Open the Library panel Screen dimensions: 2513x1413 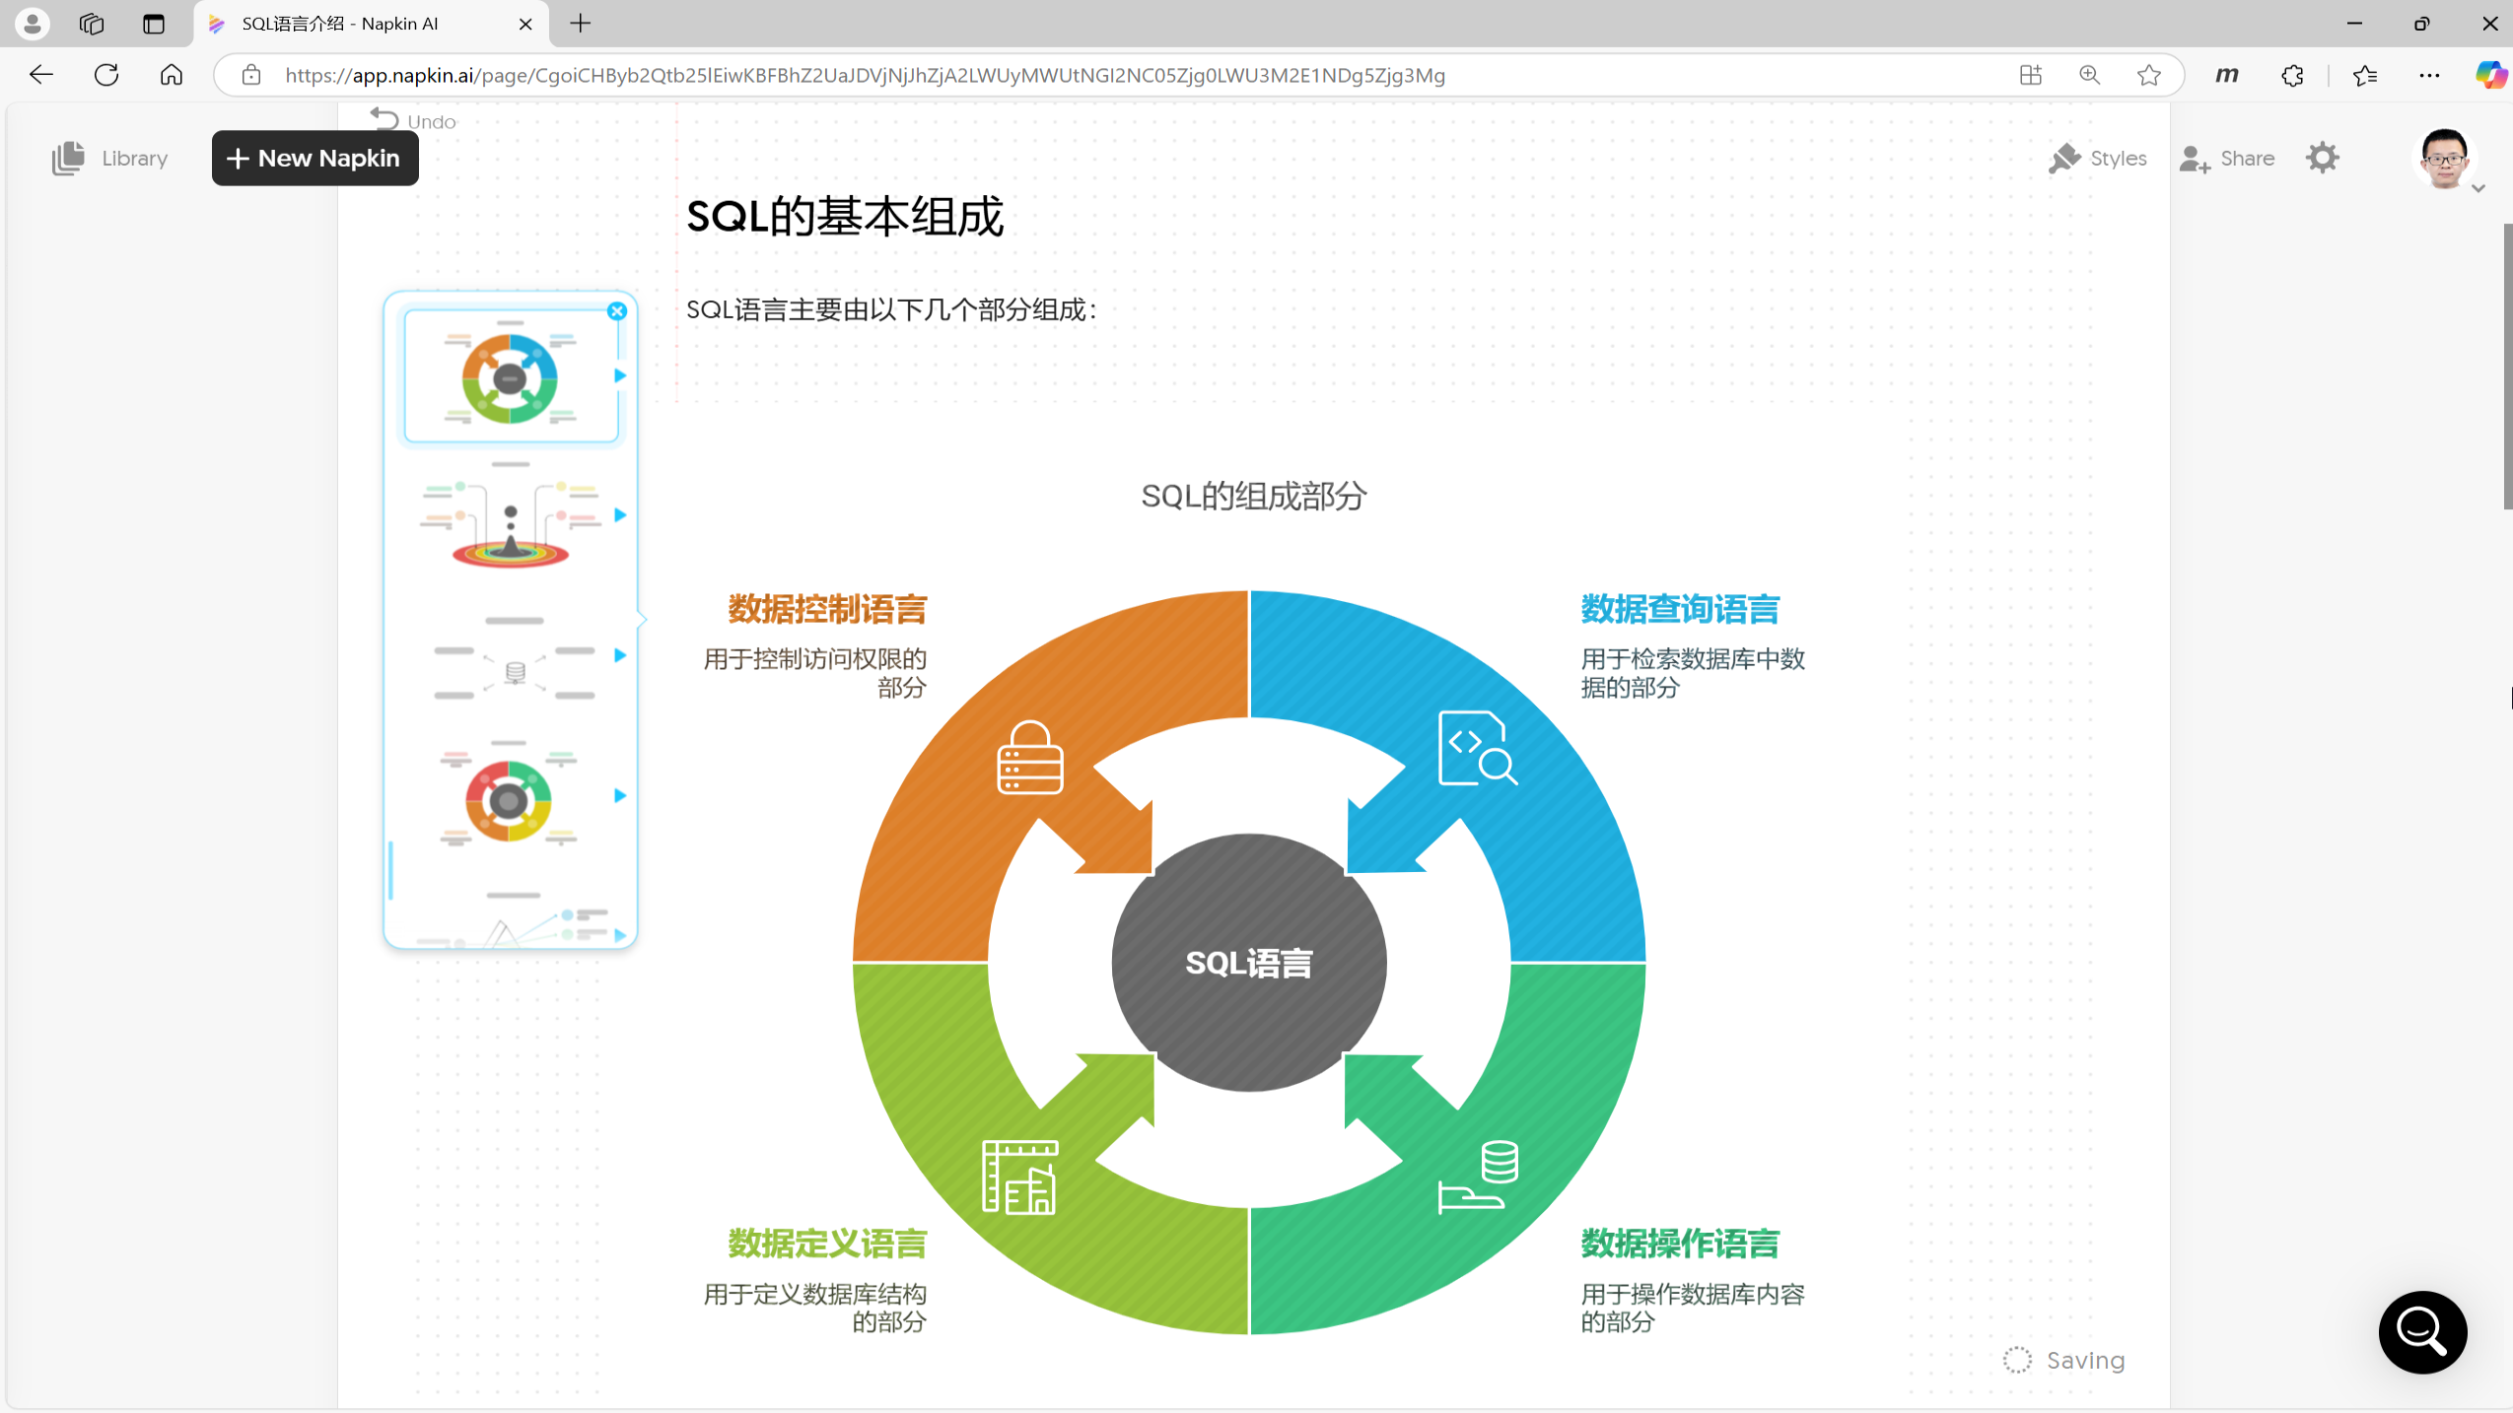pos(110,158)
